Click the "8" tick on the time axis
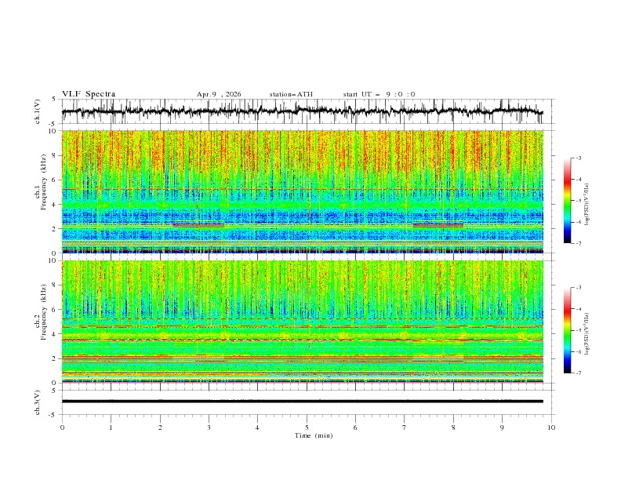Viewport: 621px width, 480px height. pos(453,427)
